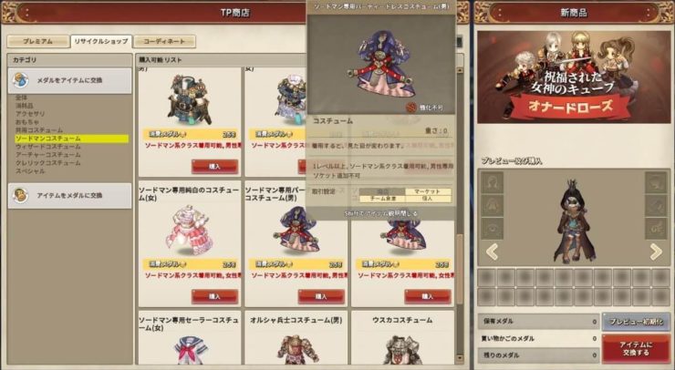This screenshot has width=675, height=370.
Task: Select the セーラーコスチューム(女) costume image
Action: (x=190, y=349)
